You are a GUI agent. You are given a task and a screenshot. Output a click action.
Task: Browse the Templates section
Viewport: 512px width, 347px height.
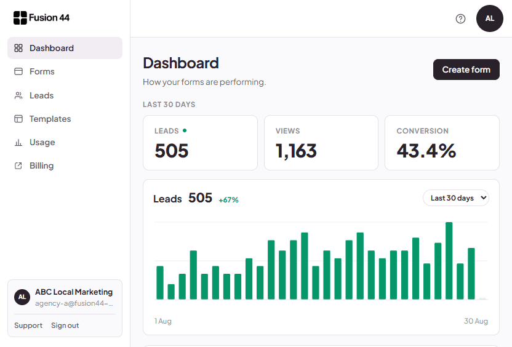[x=65, y=119]
